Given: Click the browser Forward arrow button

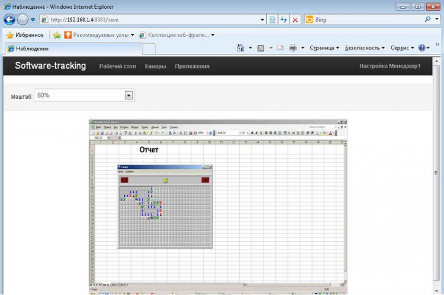Looking at the screenshot, I should 22,20.
